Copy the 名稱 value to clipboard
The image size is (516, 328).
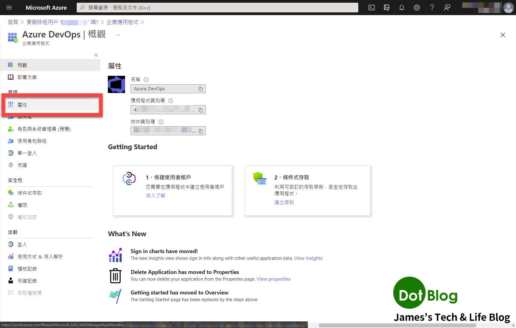click(201, 89)
